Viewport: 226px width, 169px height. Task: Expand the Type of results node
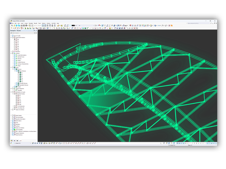click(x=11, y=36)
